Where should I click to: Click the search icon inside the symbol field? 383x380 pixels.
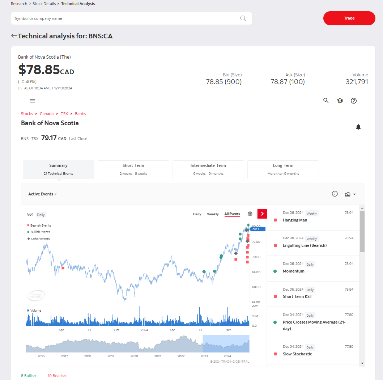(243, 18)
